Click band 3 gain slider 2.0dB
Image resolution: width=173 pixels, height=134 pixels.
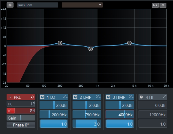[120, 105]
